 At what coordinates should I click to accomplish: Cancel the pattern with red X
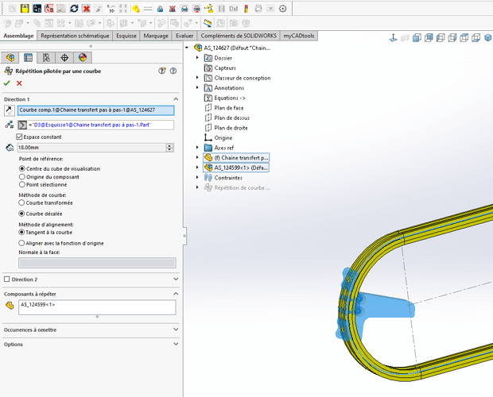[x=19, y=83]
